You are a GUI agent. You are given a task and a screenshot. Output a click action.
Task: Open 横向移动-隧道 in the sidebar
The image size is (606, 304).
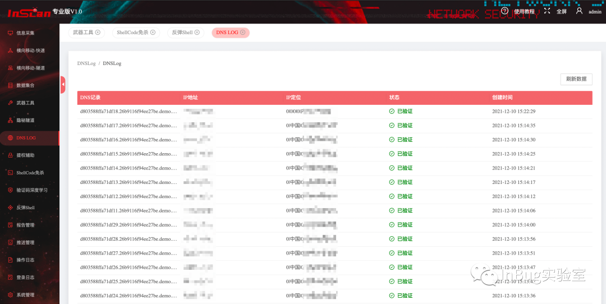click(30, 68)
